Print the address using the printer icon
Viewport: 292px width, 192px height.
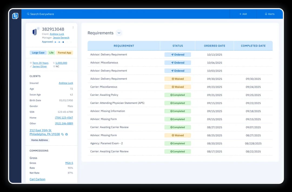tap(67, 134)
